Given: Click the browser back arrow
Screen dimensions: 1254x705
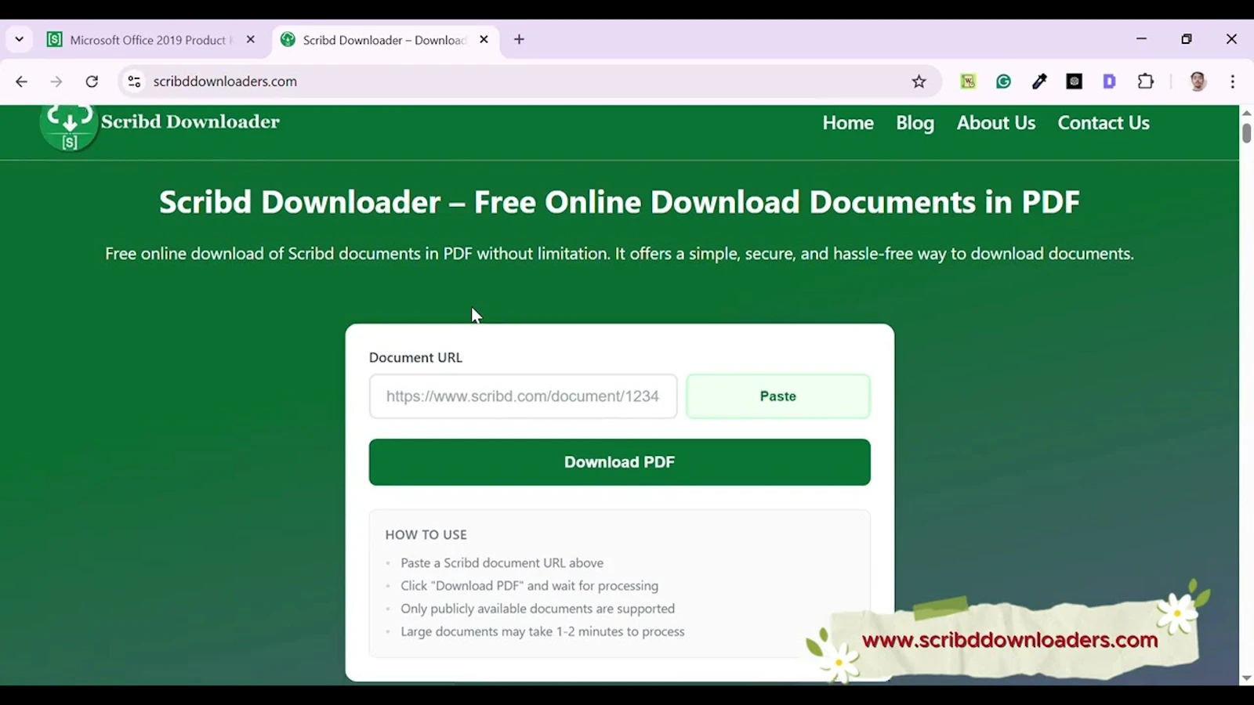Looking at the screenshot, I should tap(21, 81).
